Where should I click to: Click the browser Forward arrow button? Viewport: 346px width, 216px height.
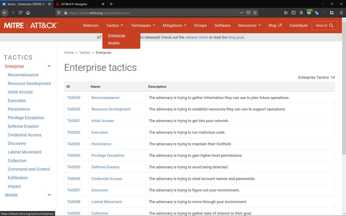pos(12,13)
